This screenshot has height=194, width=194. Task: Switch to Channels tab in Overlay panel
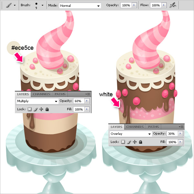coord(135,127)
